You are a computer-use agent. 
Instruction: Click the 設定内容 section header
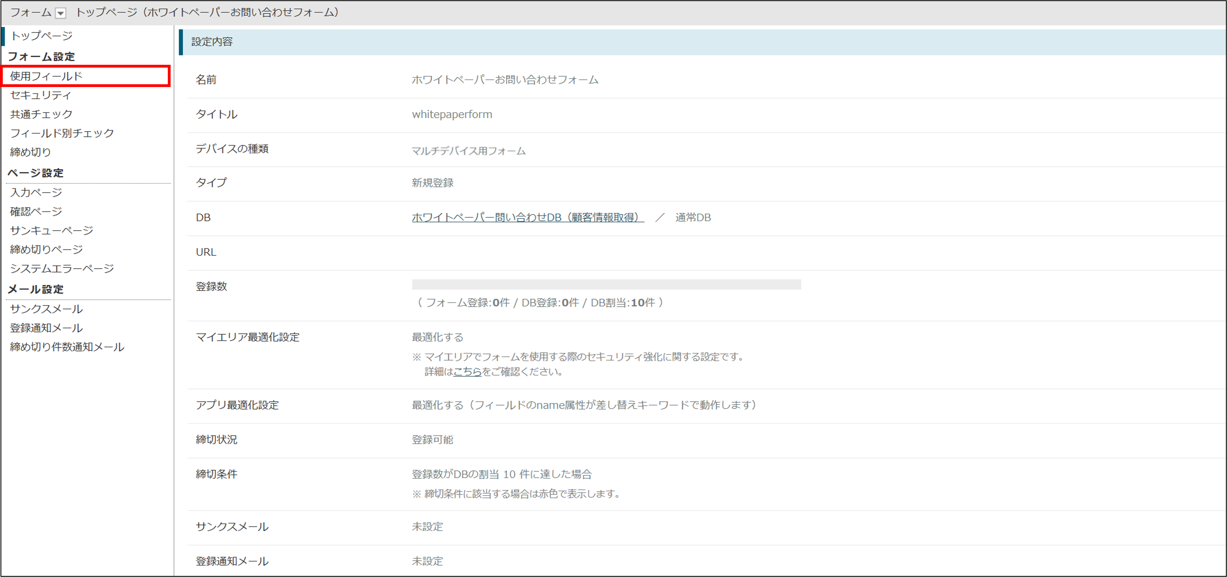[212, 42]
